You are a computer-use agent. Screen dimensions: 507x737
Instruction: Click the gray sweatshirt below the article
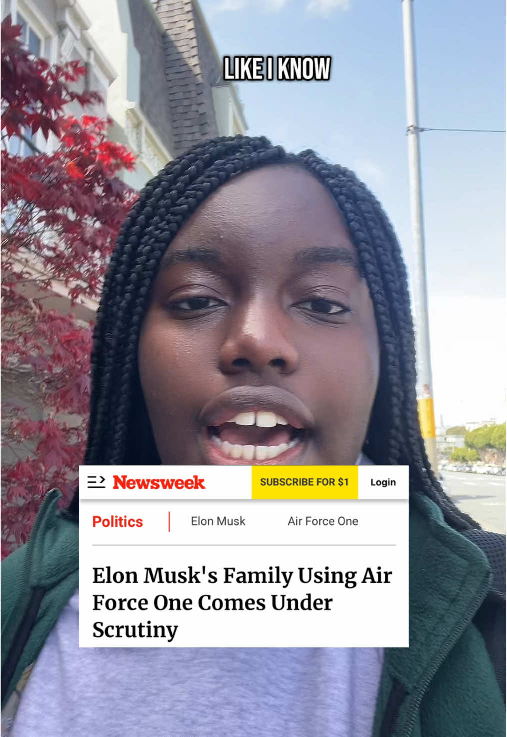pyautogui.click(x=200, y=690)
